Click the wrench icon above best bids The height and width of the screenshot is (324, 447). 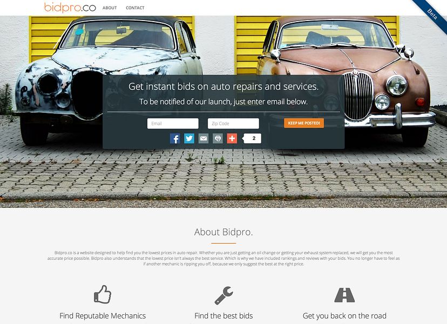[223, 295]
